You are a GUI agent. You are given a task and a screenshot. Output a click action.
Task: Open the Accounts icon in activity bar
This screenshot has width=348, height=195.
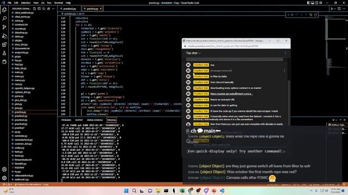pyautogui.click(x=4, y=170)
